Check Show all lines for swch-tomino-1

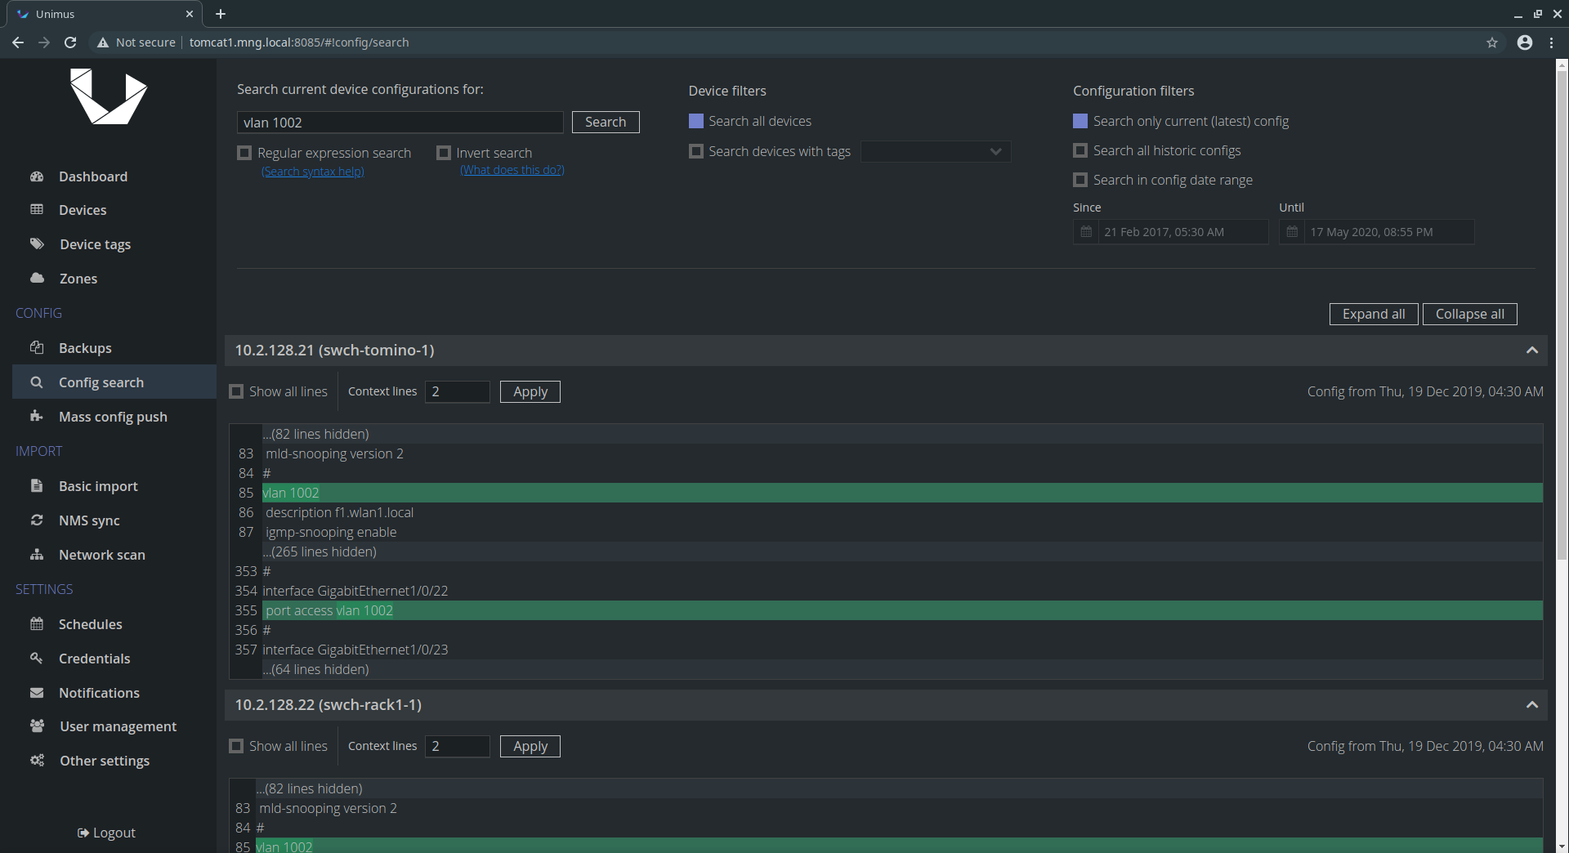click(237, 391)
